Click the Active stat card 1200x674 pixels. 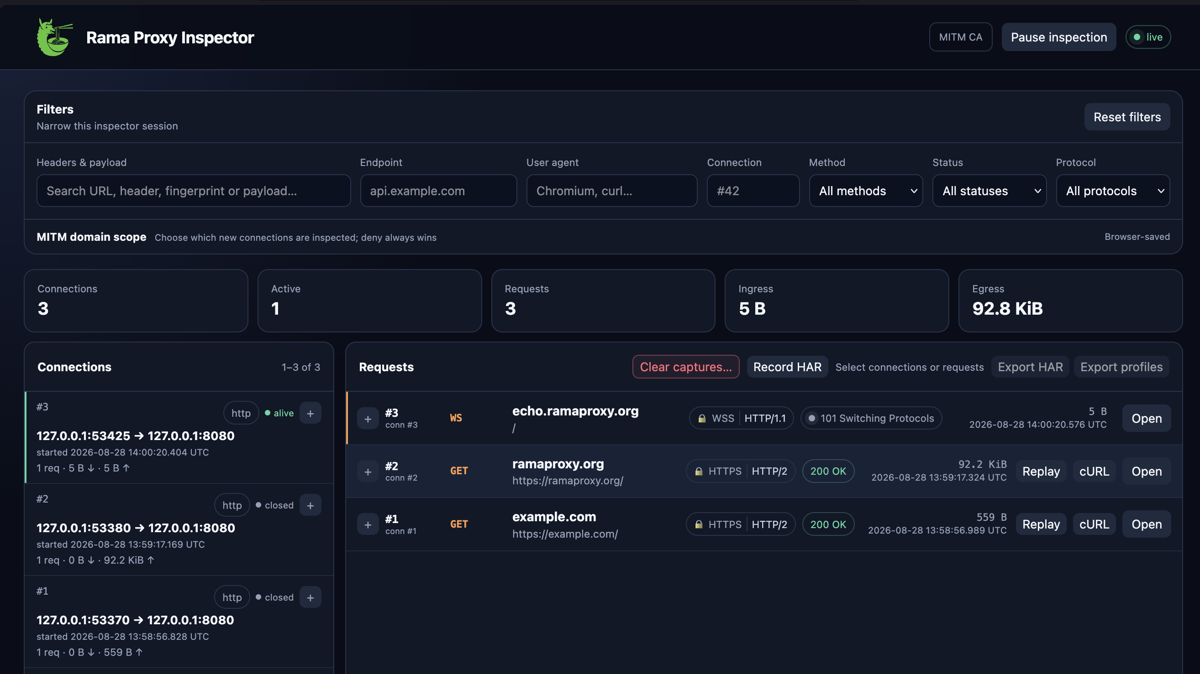click(369, 301)
